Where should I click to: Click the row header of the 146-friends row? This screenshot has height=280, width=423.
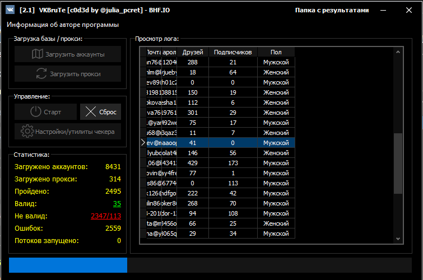[143, 153]
